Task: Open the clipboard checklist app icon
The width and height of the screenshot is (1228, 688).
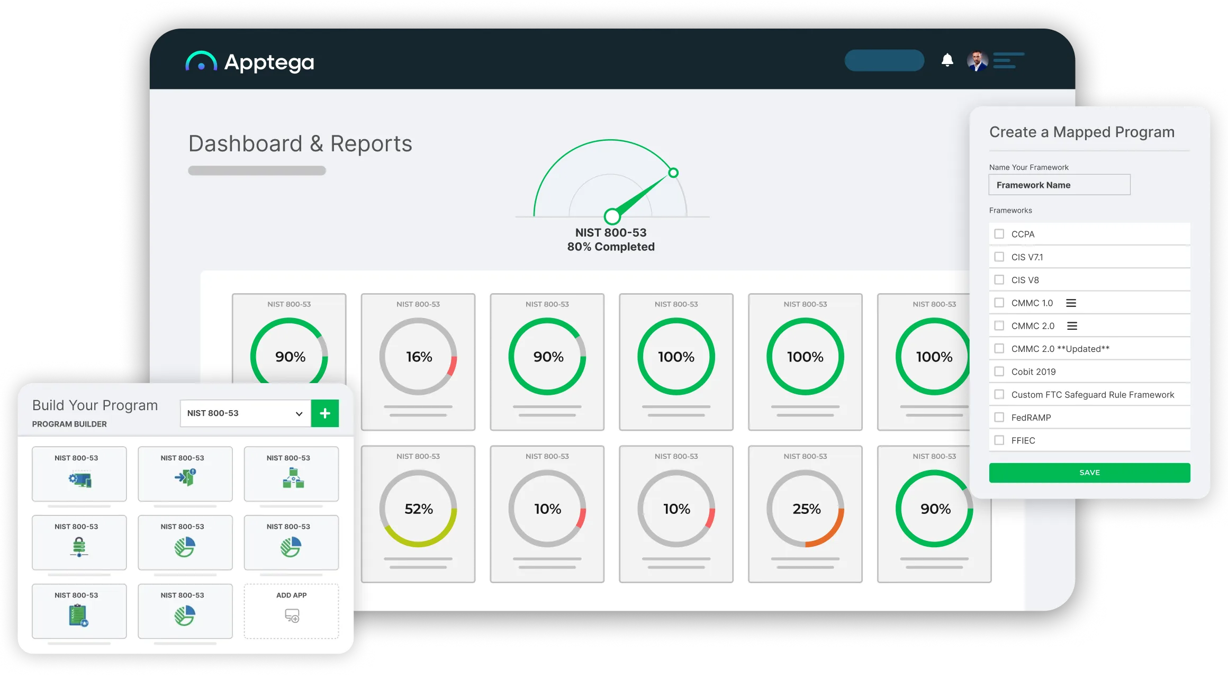Action: [x=78, y=616]
